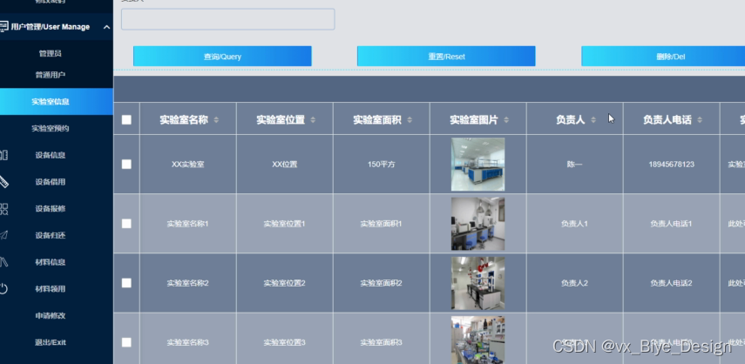Click paper-plane icon beside 设备归还
This screenshot has width=745, height=364.
(3, 235)
